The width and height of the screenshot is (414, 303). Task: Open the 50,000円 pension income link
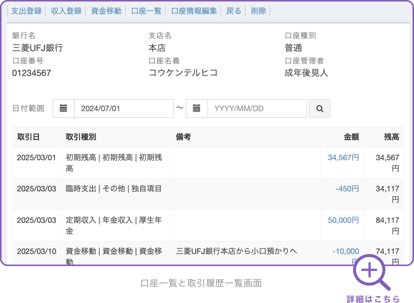click(343, 220)
